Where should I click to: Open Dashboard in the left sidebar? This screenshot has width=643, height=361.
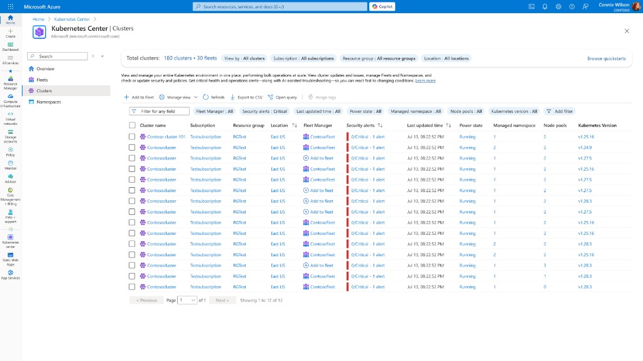[11, 46]
